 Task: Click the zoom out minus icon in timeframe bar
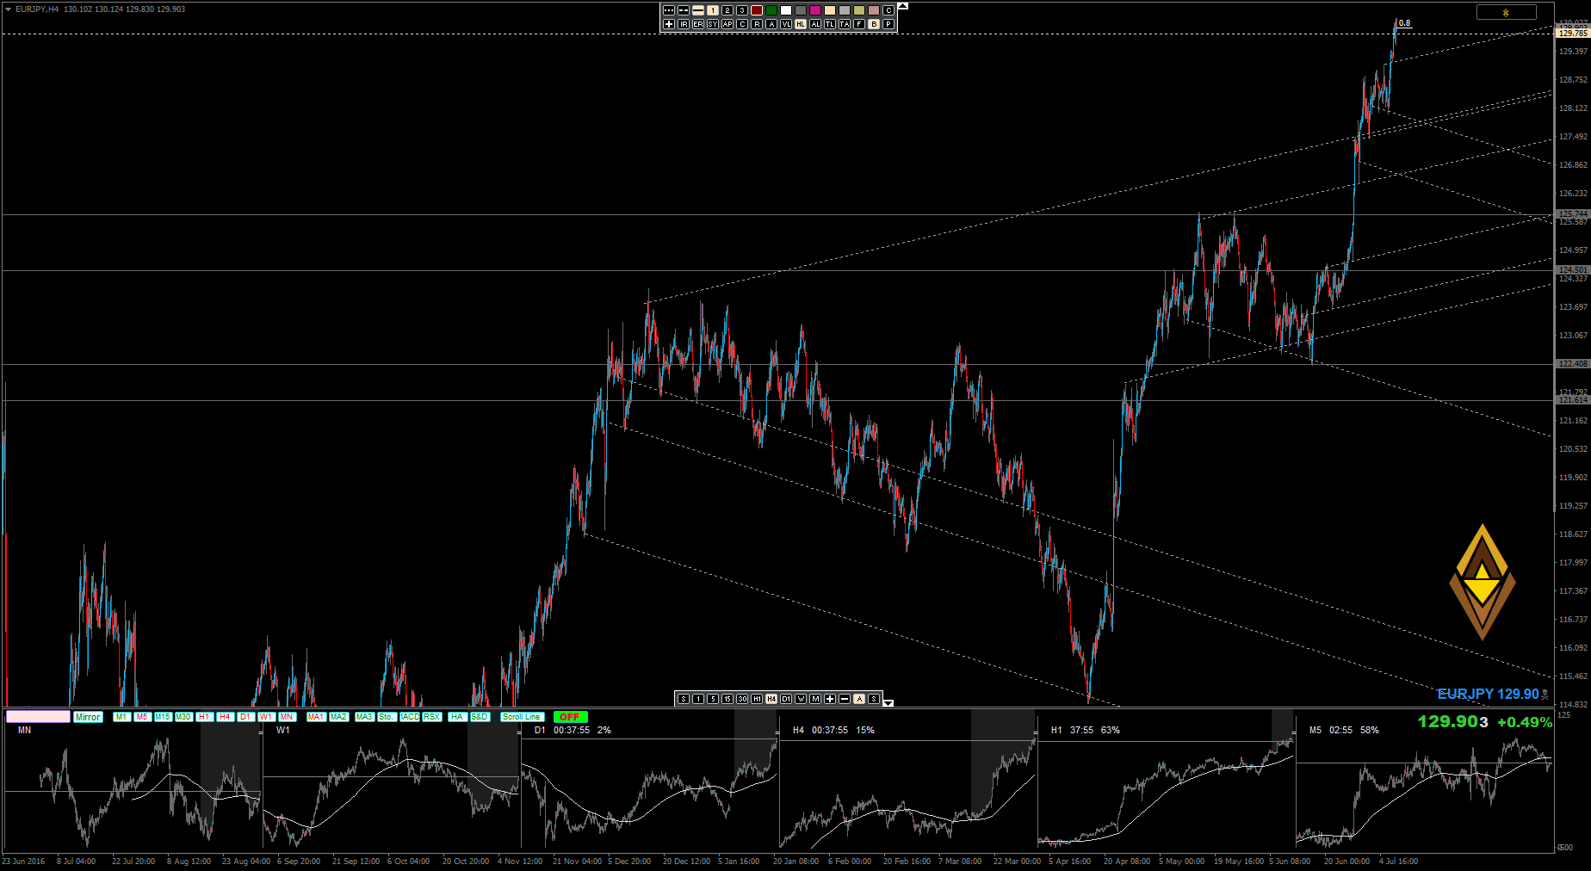click(x=845, y=699)
